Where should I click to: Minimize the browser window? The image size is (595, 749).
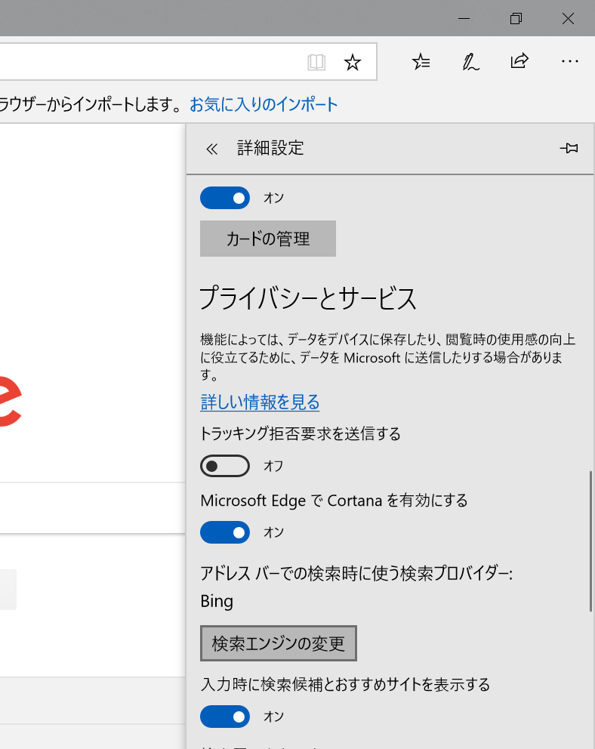click(464, 19)
